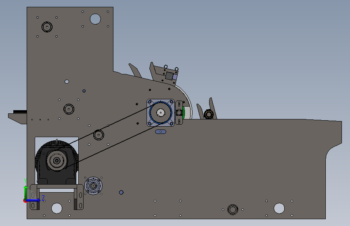The width and height of the screenshot is (350, 226).
Task: Select the purple sensor on the top bracket
Action: click(175, 77)
